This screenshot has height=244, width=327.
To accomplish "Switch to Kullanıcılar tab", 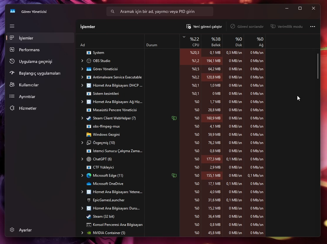I will point(40,85).
